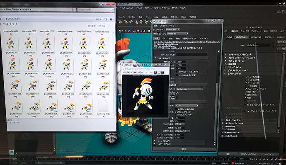Click the Explorer address refresh icon
Viewport: 286px width, 165px height.
tap(74, 10)
